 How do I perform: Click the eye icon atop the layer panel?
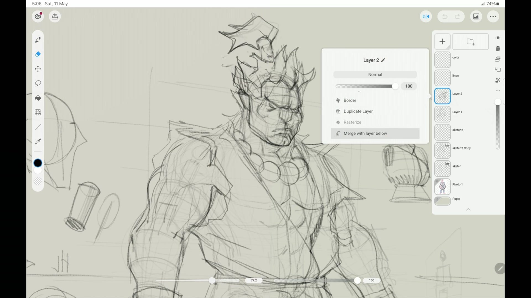pyautogui.click(x=498, y=38)
